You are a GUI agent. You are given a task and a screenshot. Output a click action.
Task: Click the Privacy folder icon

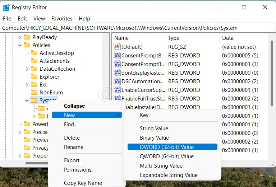27,148
